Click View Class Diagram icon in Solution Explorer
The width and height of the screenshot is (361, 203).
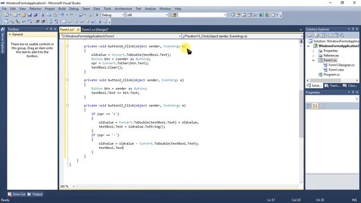pos(342,35)
